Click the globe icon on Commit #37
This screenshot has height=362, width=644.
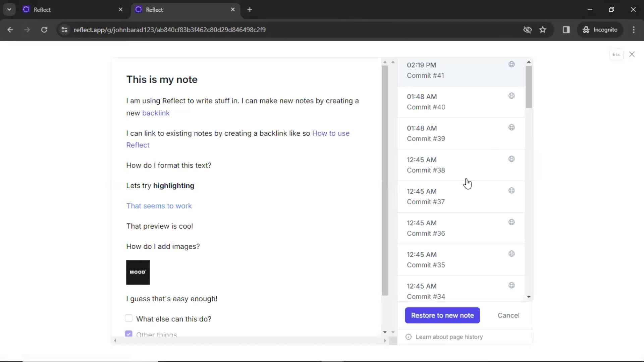512,190
